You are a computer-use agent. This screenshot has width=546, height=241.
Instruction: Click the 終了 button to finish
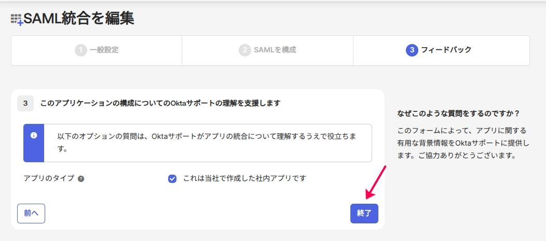tap(364, 214)
